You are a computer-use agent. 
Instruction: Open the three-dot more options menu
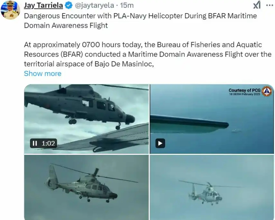(270, 5)
